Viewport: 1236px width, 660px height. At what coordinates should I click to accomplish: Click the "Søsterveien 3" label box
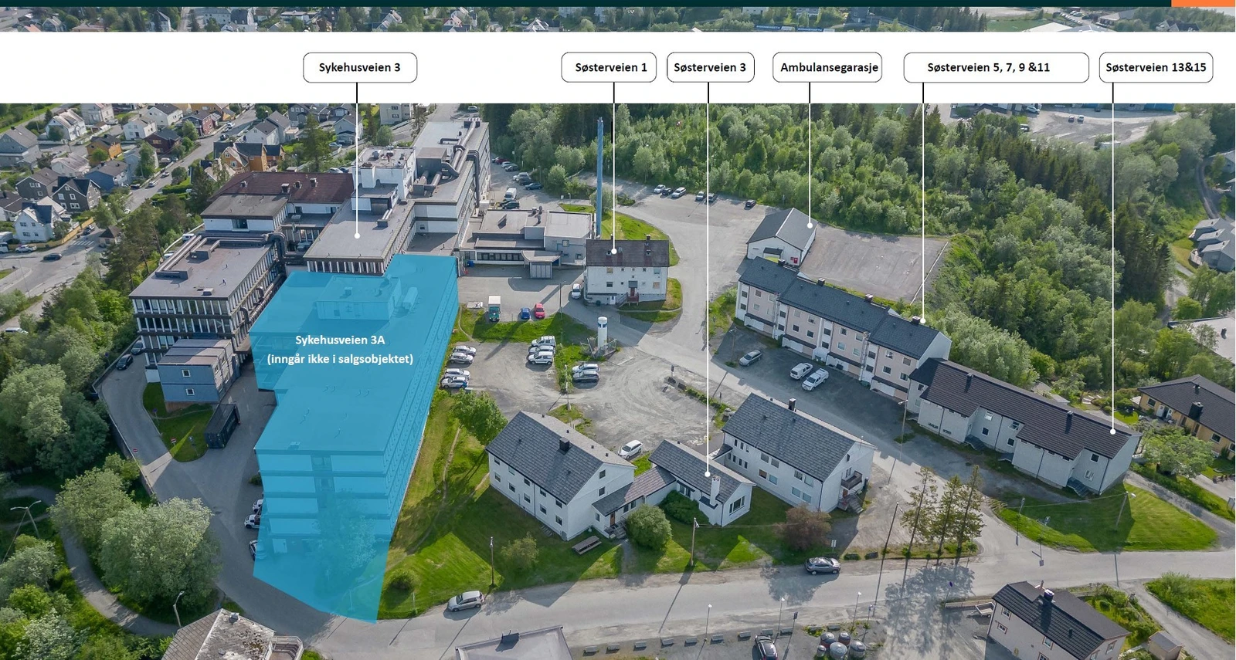(x=711, y=68)
